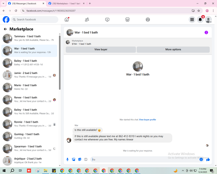Screen dimensions: 217x174
Task: Open the account profile menu avatar
Action: [208, 20]
